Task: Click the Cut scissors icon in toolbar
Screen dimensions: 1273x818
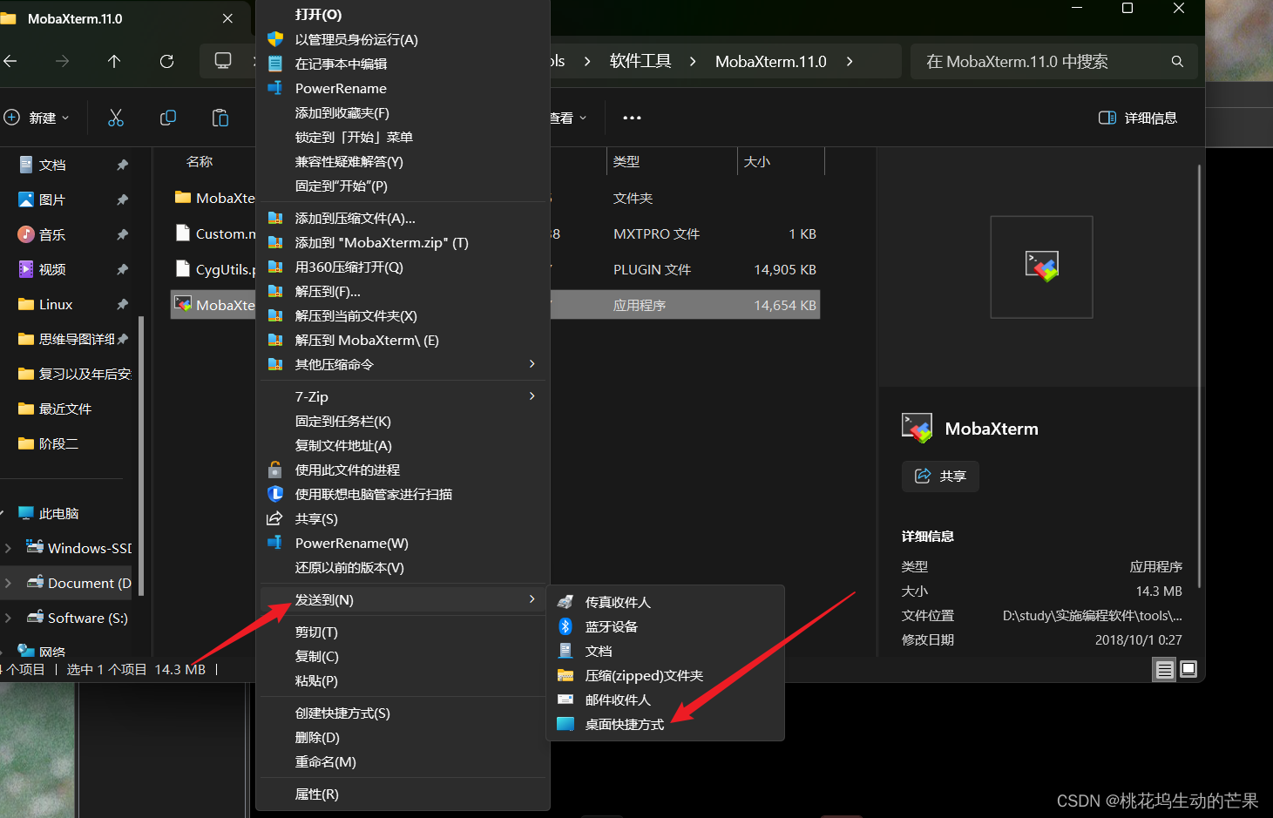Action: coord(115,118)
